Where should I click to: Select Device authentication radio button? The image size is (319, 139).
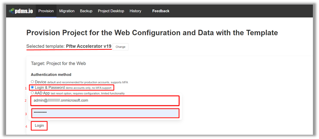point(32,82)
